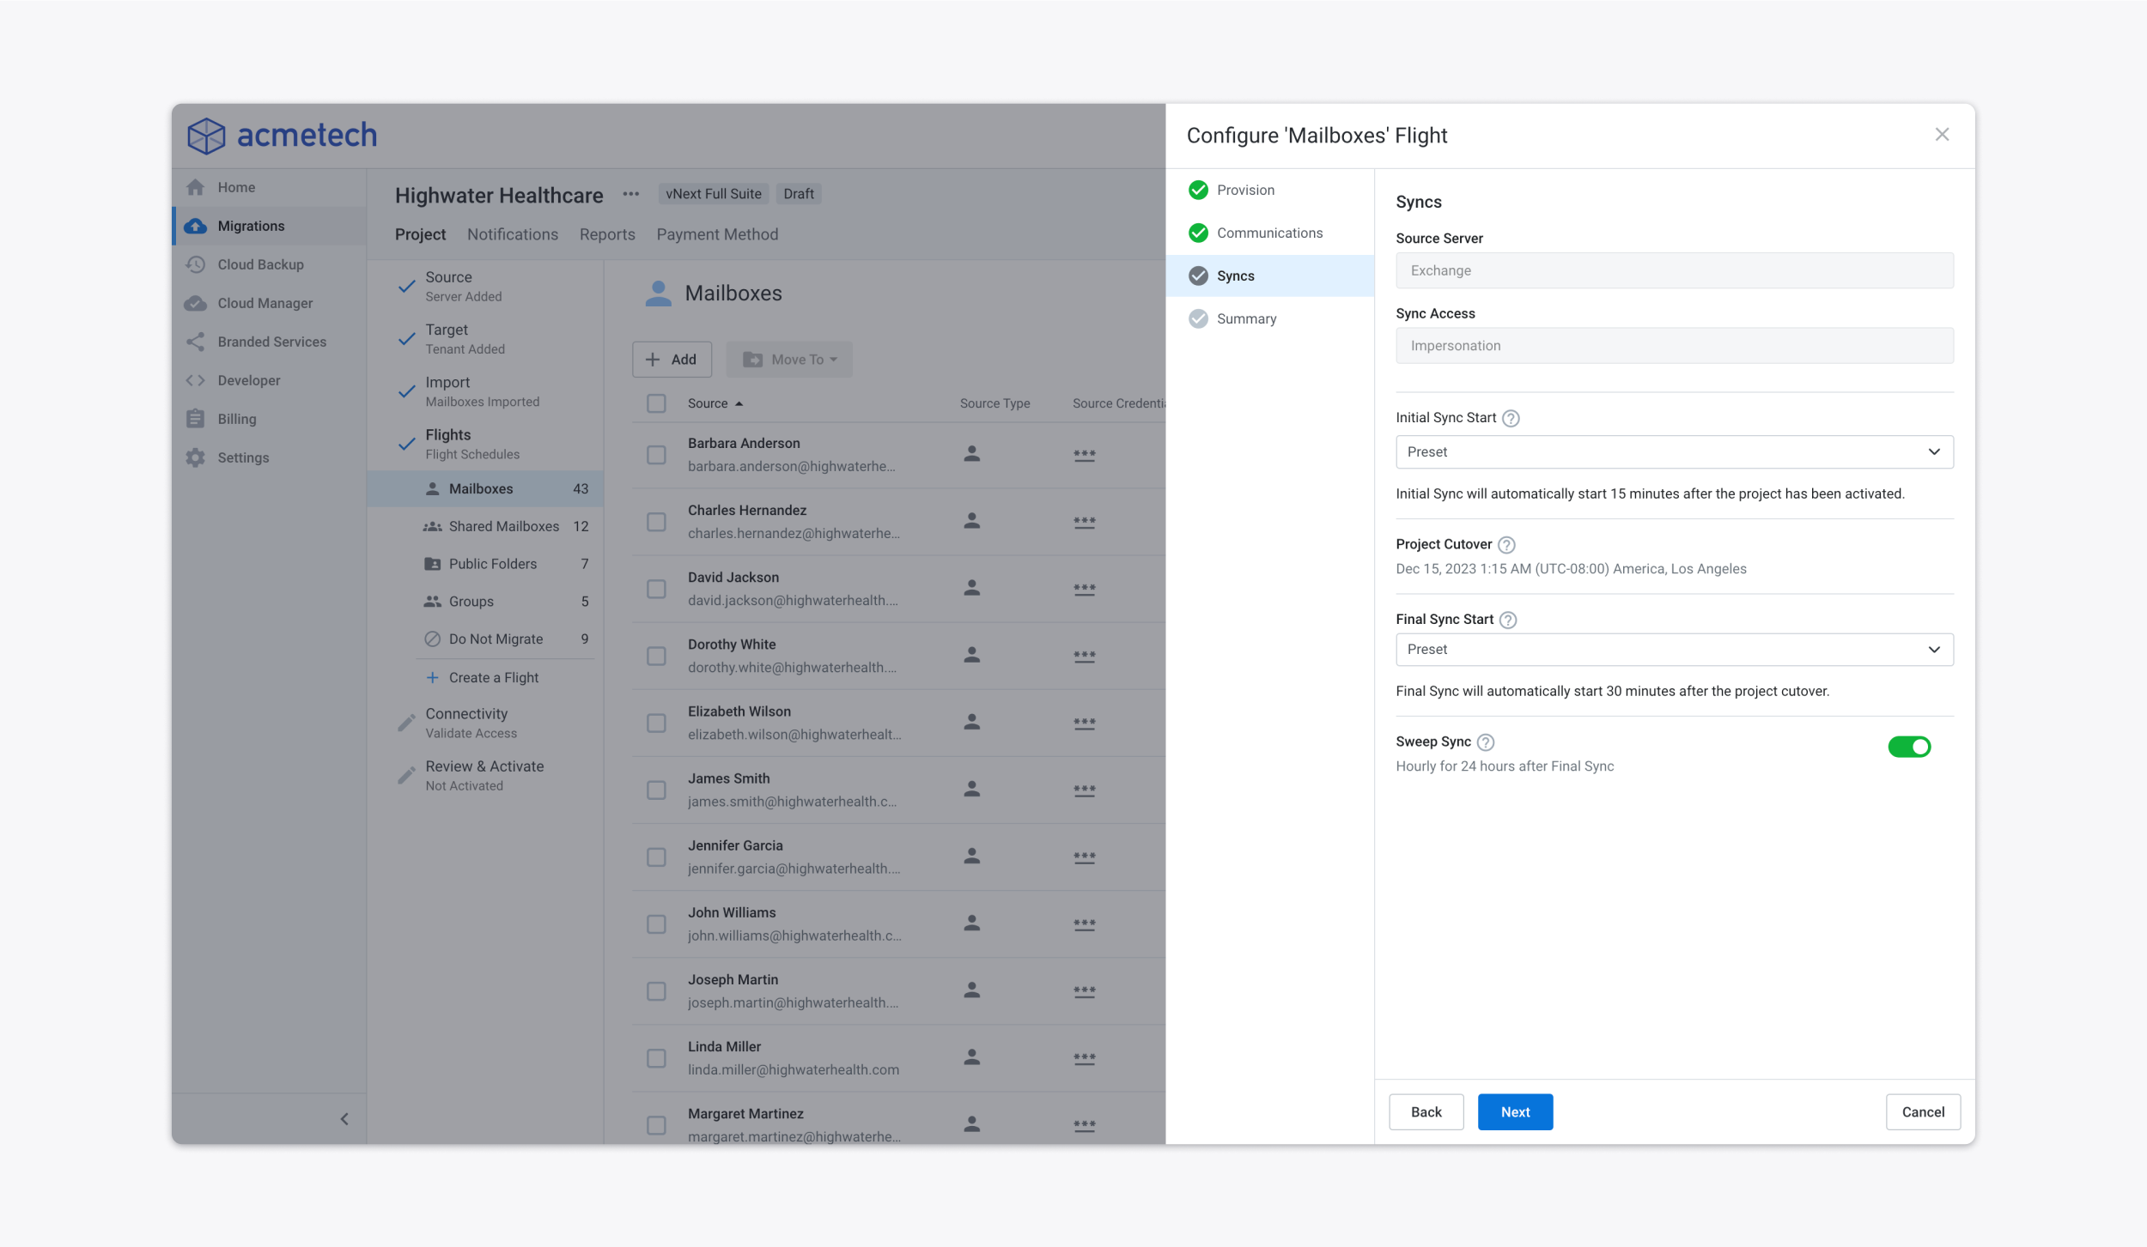
Task: Click the Initial Sync Start help icon
Action: pyautogui.click(x=1511, y=418)
